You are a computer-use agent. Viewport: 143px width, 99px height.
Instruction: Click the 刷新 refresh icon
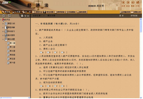(133, 2)
